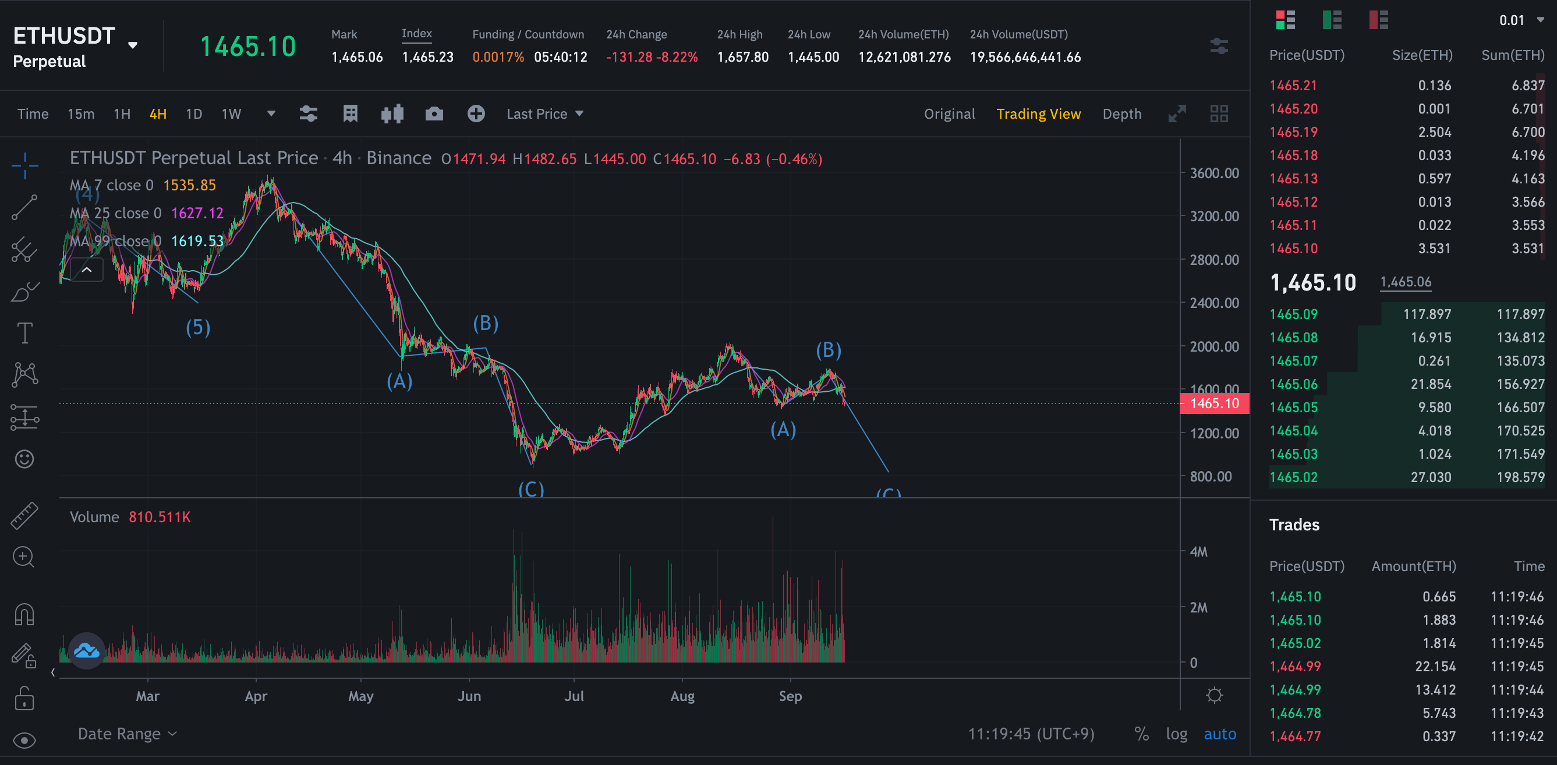Toggle log scale
Viewport: 1557px width, 765px height.
click(x=1176, y=734)
